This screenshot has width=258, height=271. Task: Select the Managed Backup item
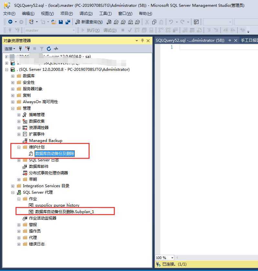[46, 141]
